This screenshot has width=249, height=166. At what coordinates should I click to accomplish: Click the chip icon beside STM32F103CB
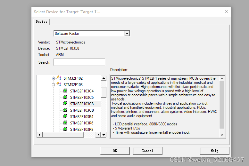click(x=65, y=110)
